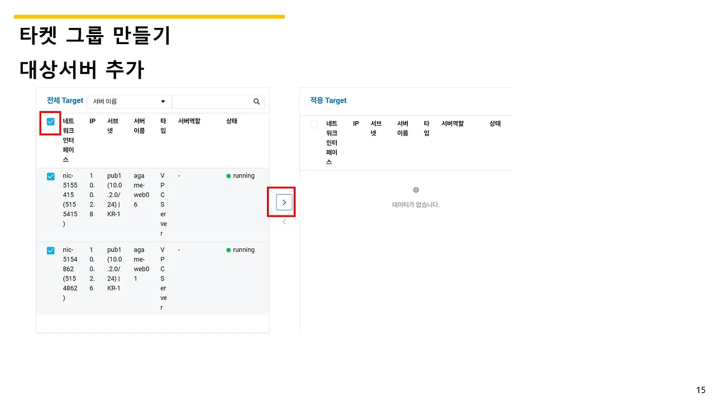715x402 pixels.
Task: Select the 전체 Target panel heading
Action: coord(64,100)
